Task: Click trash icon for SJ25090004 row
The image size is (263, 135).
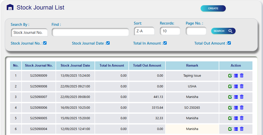Action: coord(242,129)
